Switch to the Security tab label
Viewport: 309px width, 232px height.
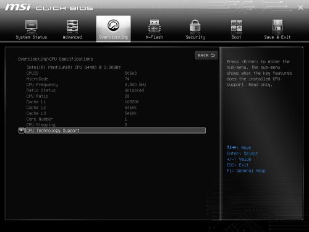195,37
